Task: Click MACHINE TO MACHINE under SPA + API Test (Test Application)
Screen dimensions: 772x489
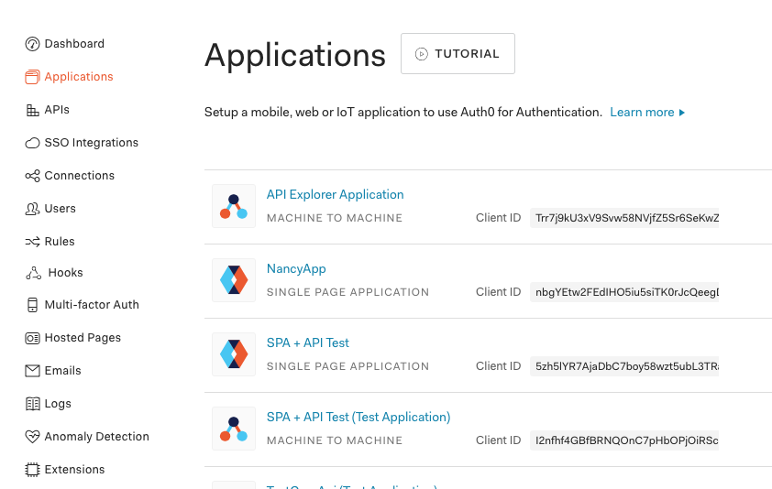Action: 335,440
